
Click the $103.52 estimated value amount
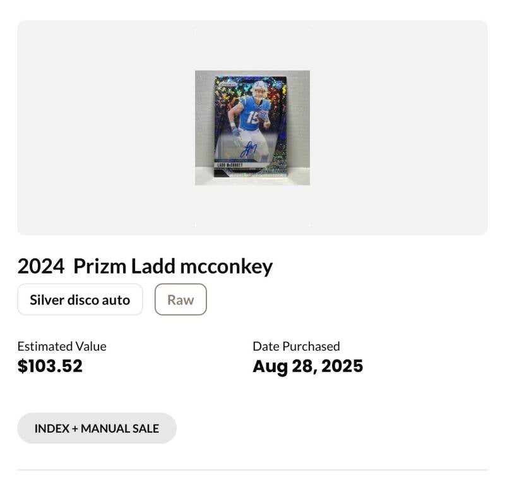[50, 366]
